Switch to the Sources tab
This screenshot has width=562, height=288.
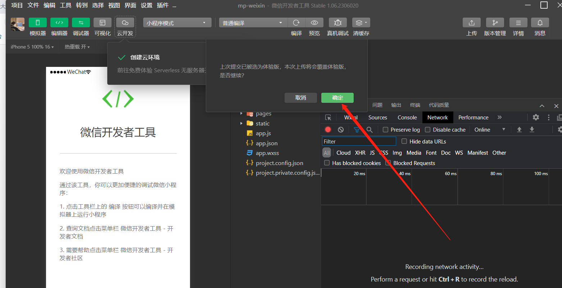pos(377,118)
